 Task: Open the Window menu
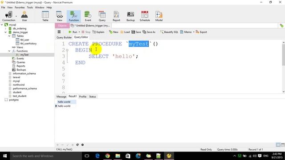click(x=40, y=8)
